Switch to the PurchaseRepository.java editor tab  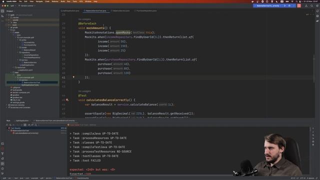tap(146, 10)
